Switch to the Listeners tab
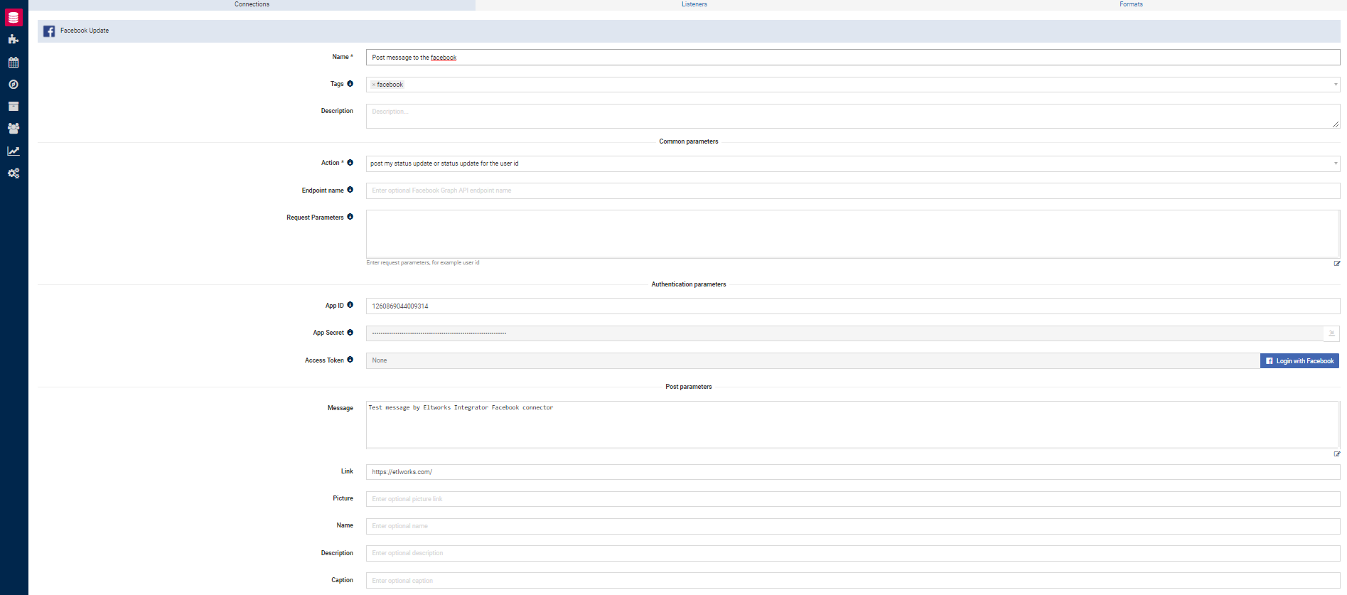 point(694,4)
